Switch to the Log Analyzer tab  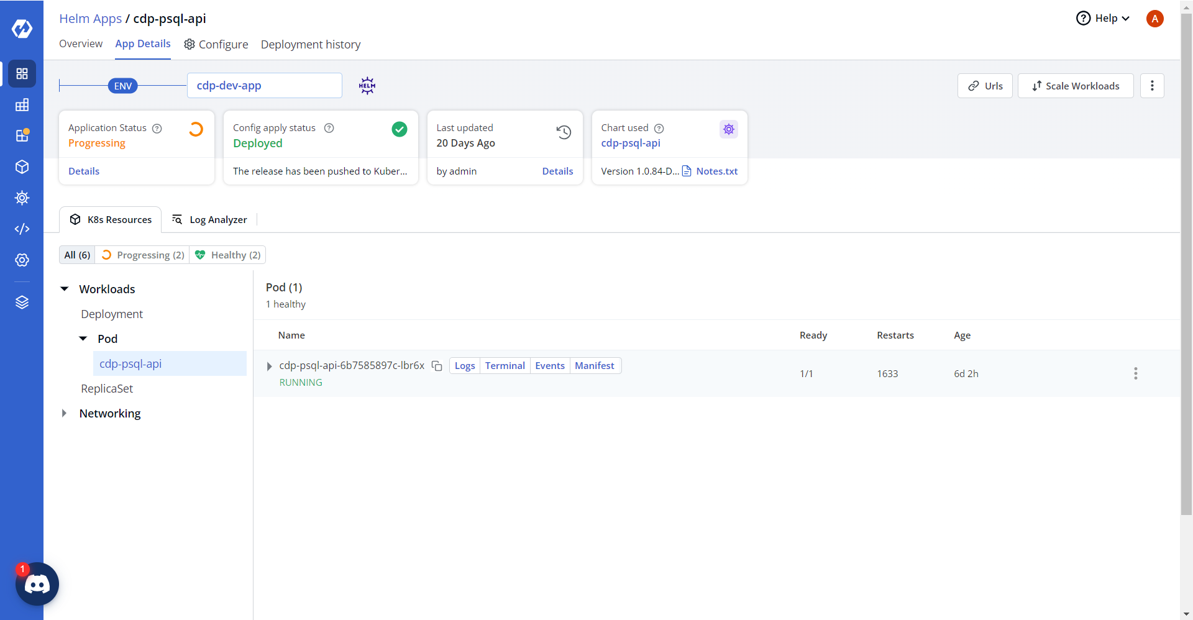pyautogui.click(x=210, y=220)
